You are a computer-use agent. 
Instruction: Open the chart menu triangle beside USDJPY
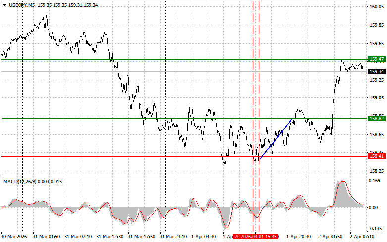[x=4, y=5]
